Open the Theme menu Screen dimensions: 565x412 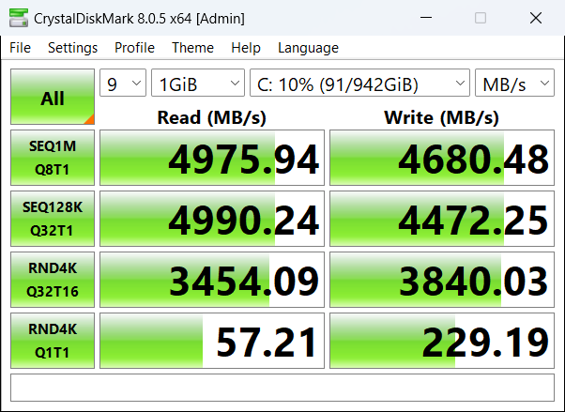[192, 48]
